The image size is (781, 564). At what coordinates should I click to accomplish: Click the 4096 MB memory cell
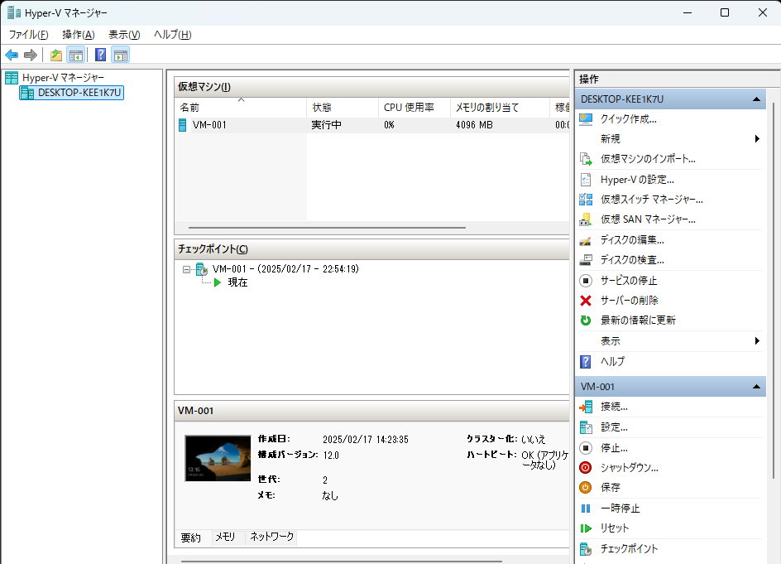[474, 125]
